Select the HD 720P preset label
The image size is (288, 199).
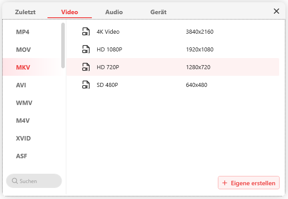click(108, 67)
